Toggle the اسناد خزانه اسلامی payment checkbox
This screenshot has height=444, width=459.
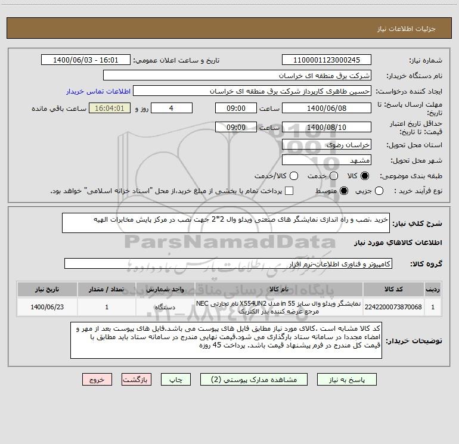pos(289,191)
